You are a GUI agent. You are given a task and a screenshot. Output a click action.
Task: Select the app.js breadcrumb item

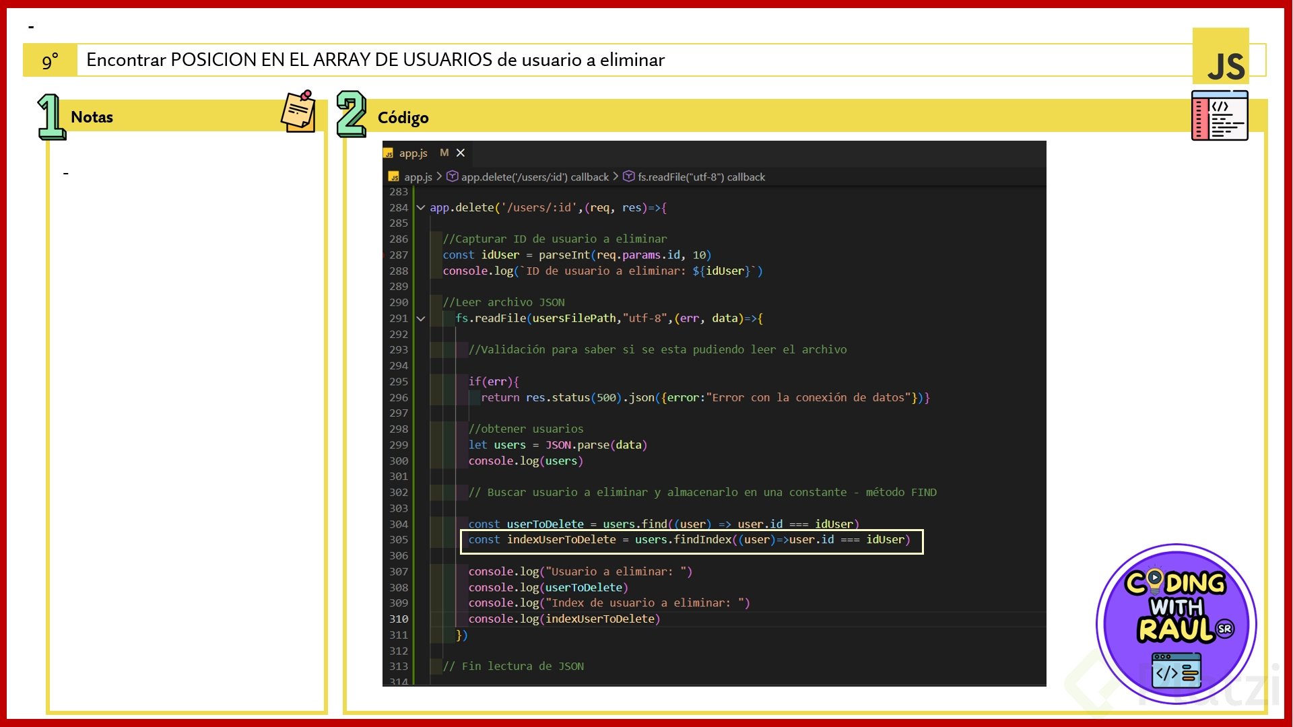[x=418, y=177]
